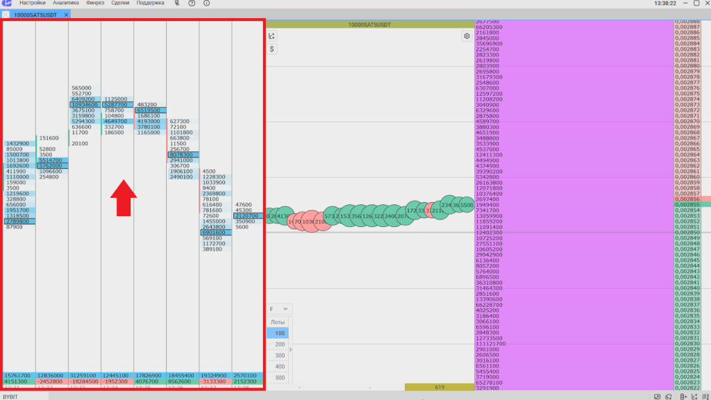
Task: Open the Настройки menu
Action: click(x=32, y=3)
